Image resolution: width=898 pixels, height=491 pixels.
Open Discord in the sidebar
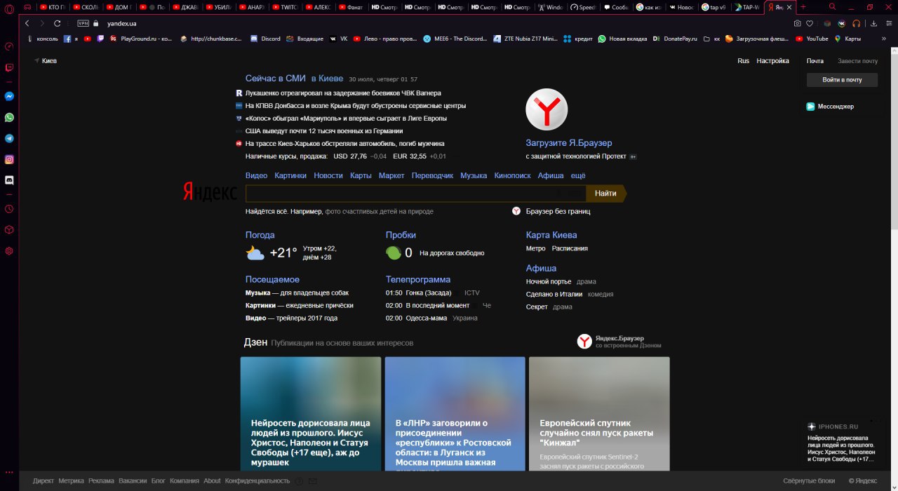point(9,180)
